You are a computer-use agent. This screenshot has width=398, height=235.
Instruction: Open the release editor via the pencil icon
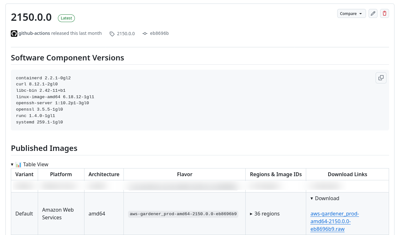[373, 13]
